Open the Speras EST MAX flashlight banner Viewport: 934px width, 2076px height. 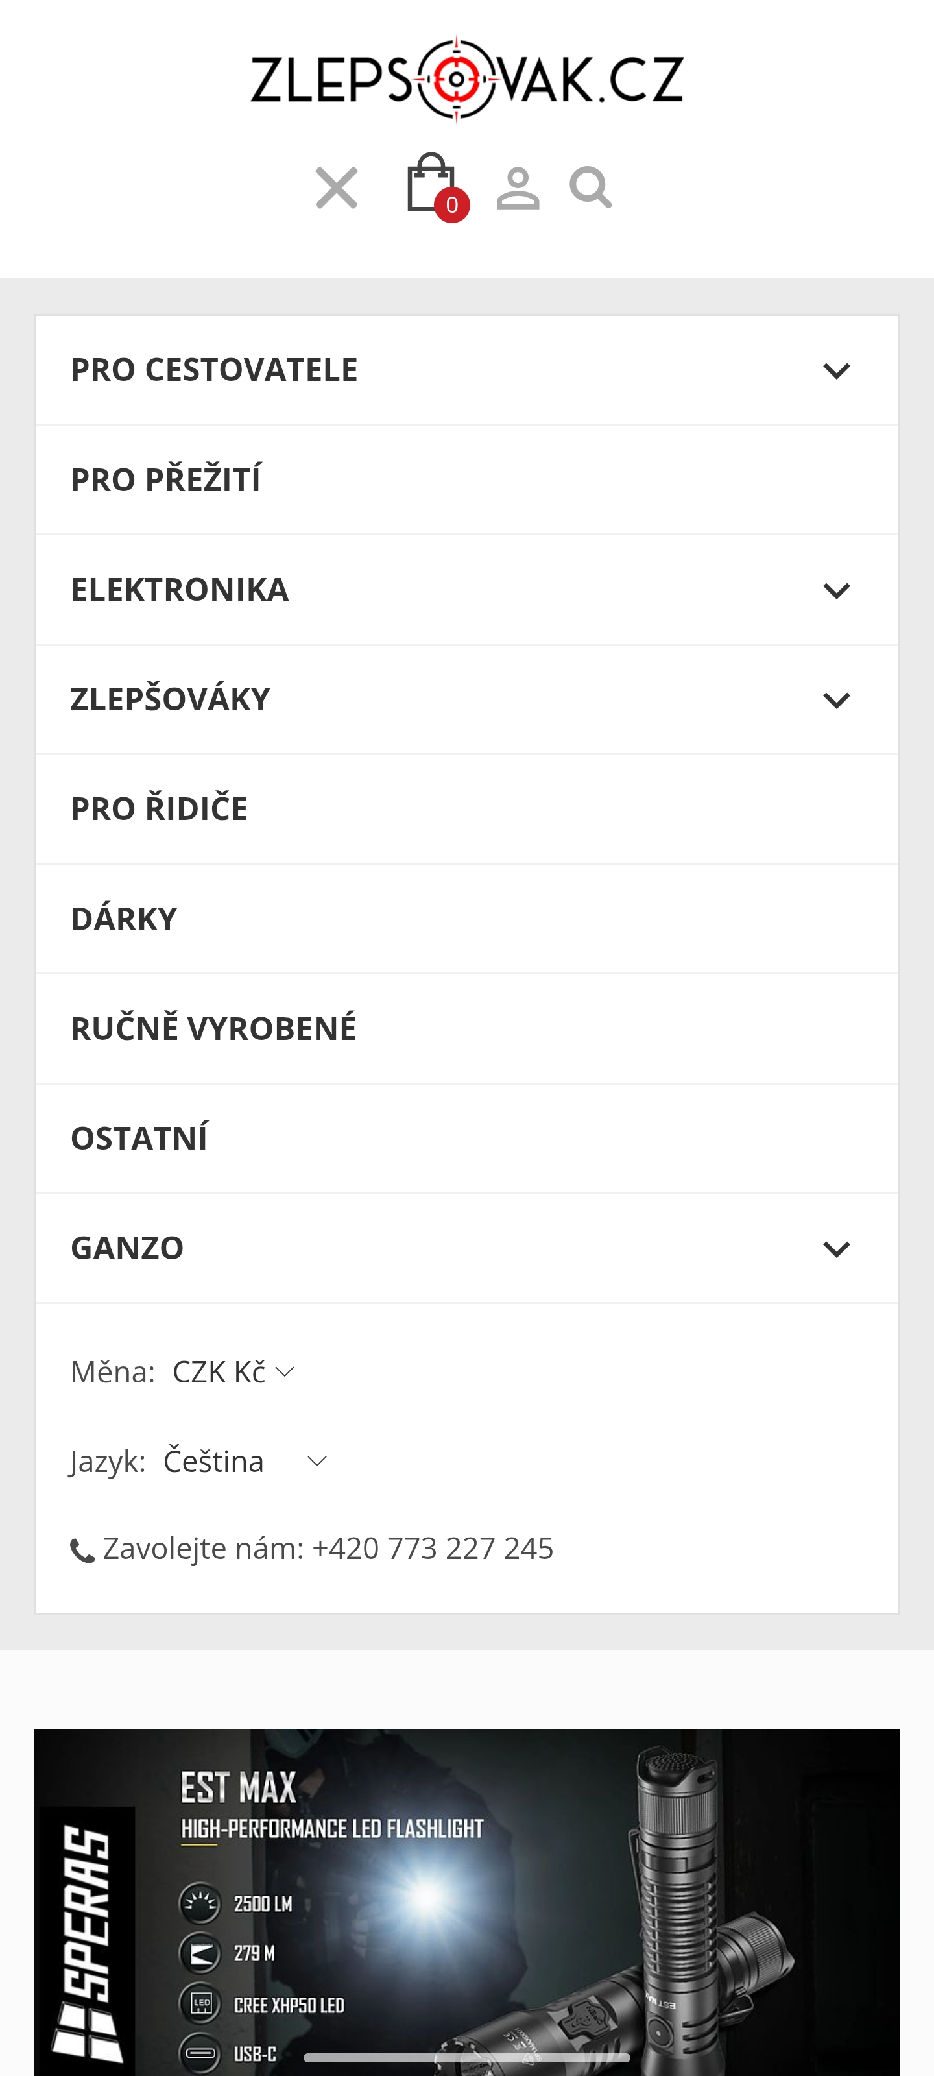tap(466, 1902)
